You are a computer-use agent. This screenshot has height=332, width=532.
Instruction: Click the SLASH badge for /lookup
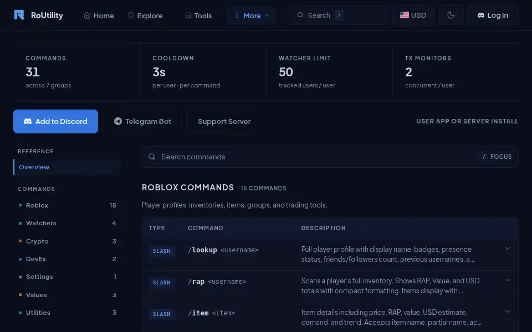[x=161, y=251]
